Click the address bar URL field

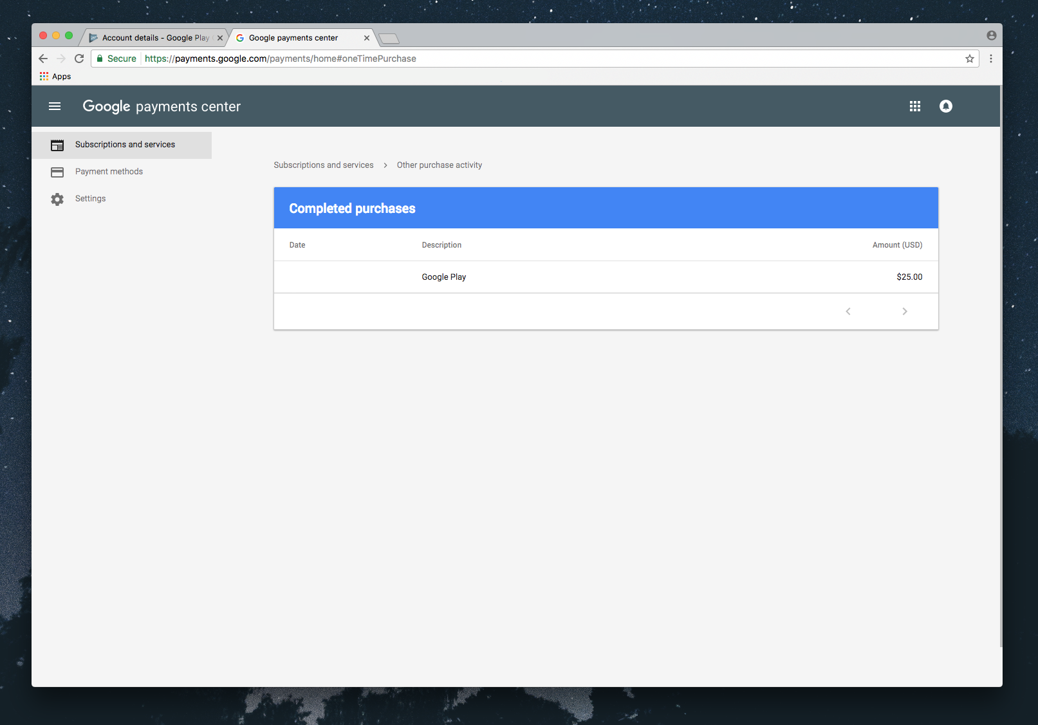click(x=534, y=59)
